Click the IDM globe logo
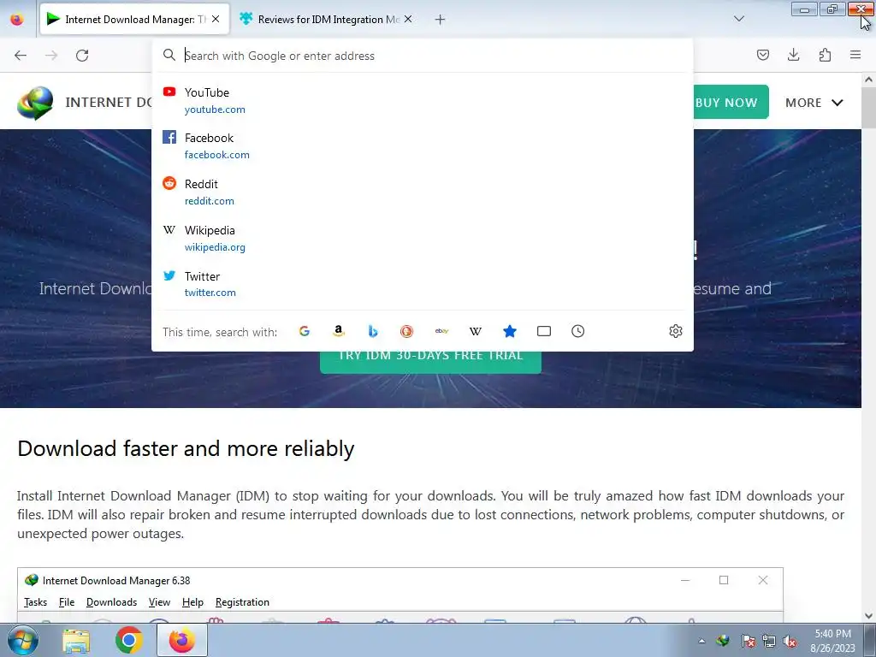The image size is (876, 657). pos(35,103)
